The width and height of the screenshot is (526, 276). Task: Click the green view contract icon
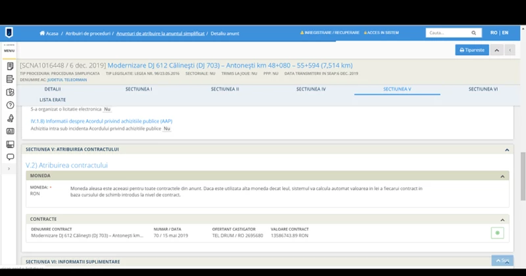[497, 233]
